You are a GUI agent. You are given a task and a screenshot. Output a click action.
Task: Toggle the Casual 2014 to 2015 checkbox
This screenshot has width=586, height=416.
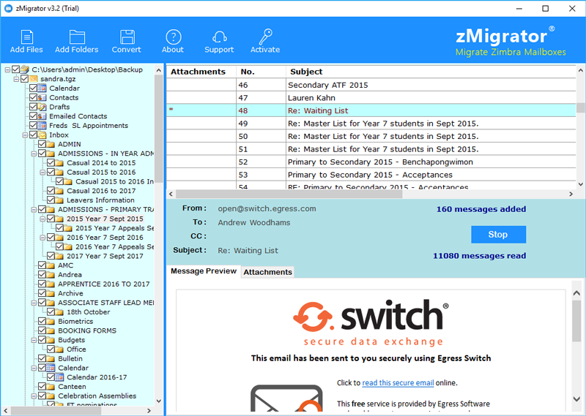[x=51, y=162]
